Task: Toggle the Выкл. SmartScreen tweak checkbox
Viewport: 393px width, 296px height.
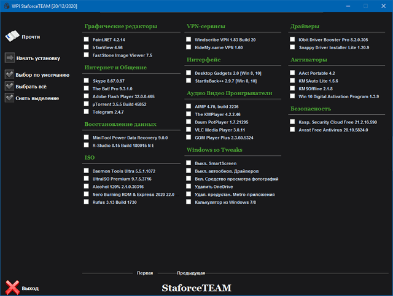Action: (189, 163)
